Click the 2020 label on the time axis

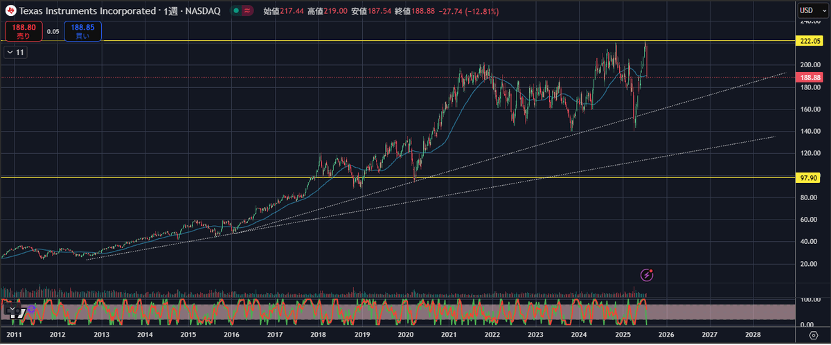[405, 334]
